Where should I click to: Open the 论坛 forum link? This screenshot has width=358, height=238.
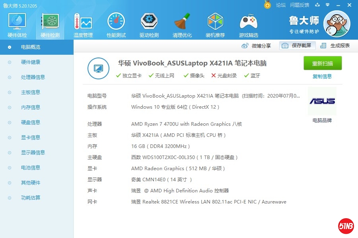pyautogui.click(x=281, y=5)
